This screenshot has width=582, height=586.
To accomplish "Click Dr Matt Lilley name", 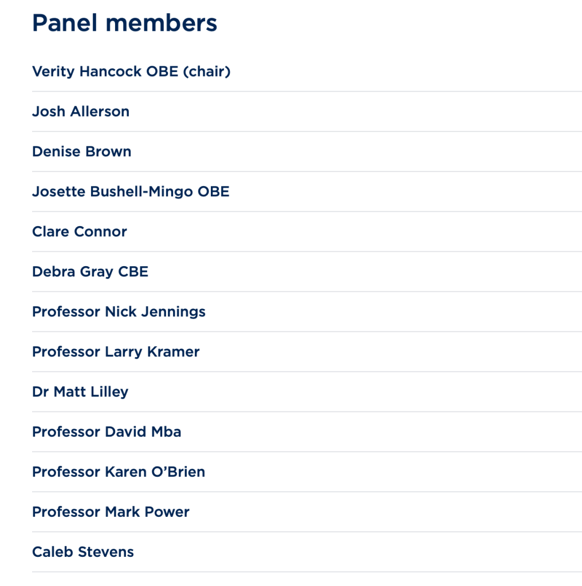I will coord(80,392).
